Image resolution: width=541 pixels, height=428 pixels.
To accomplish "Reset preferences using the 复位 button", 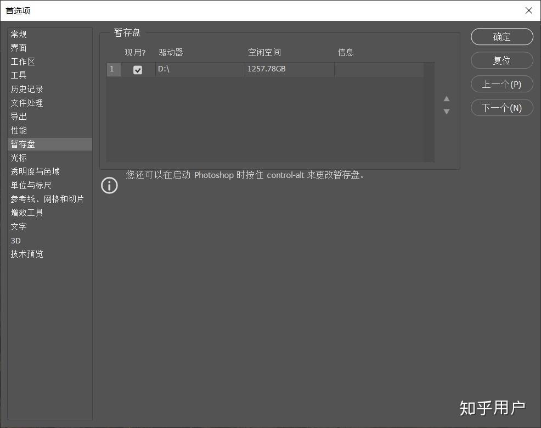I will click(x=501, y=60).
